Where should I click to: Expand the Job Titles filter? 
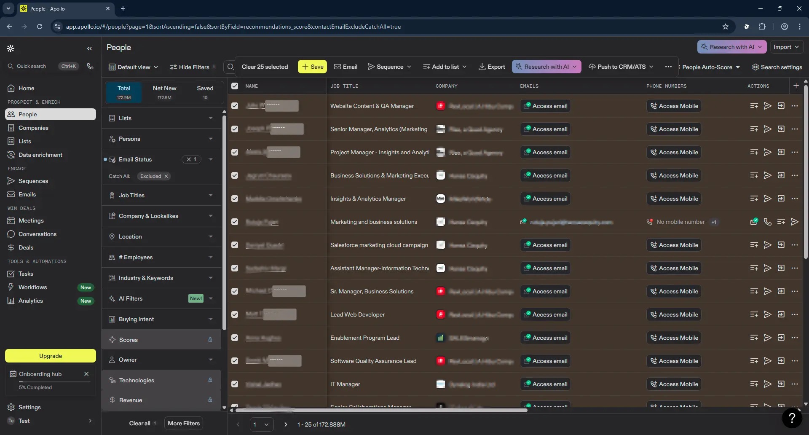pyautogui.click(x=161, y=195)
